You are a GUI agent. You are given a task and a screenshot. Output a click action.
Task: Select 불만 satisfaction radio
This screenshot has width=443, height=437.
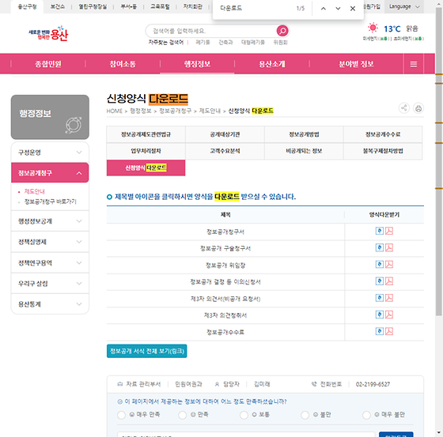(305, 415)
